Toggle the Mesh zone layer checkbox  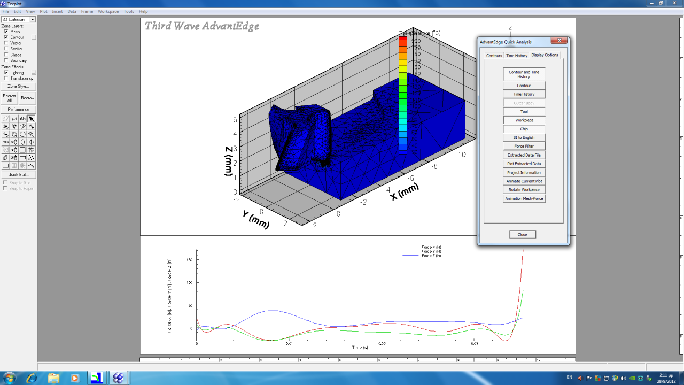click(6, 32)
